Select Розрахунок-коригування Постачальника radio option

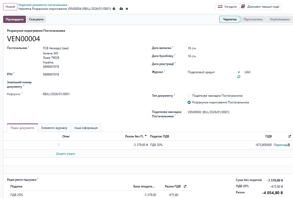[x=189, y=102]
